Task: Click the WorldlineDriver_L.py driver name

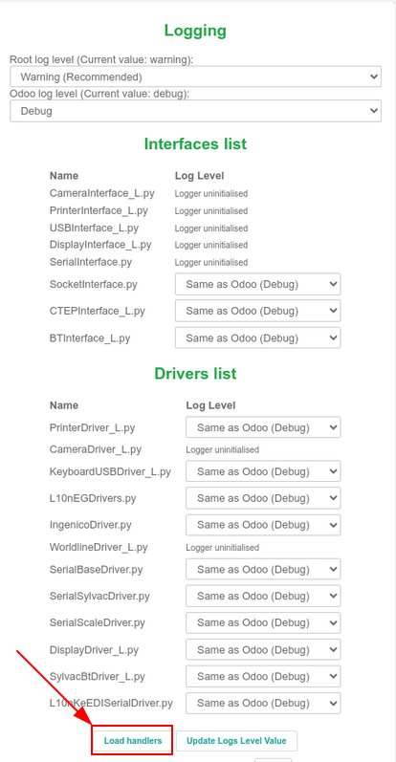Action: coord(99,547)
